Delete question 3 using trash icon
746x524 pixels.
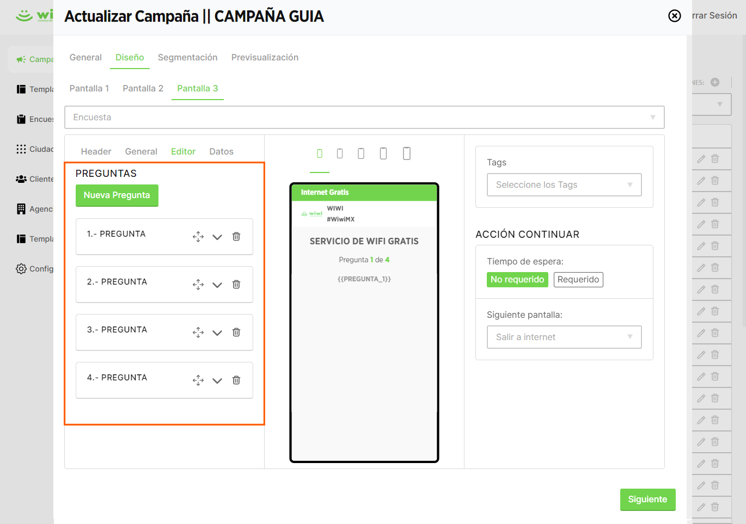click(236, 332)
